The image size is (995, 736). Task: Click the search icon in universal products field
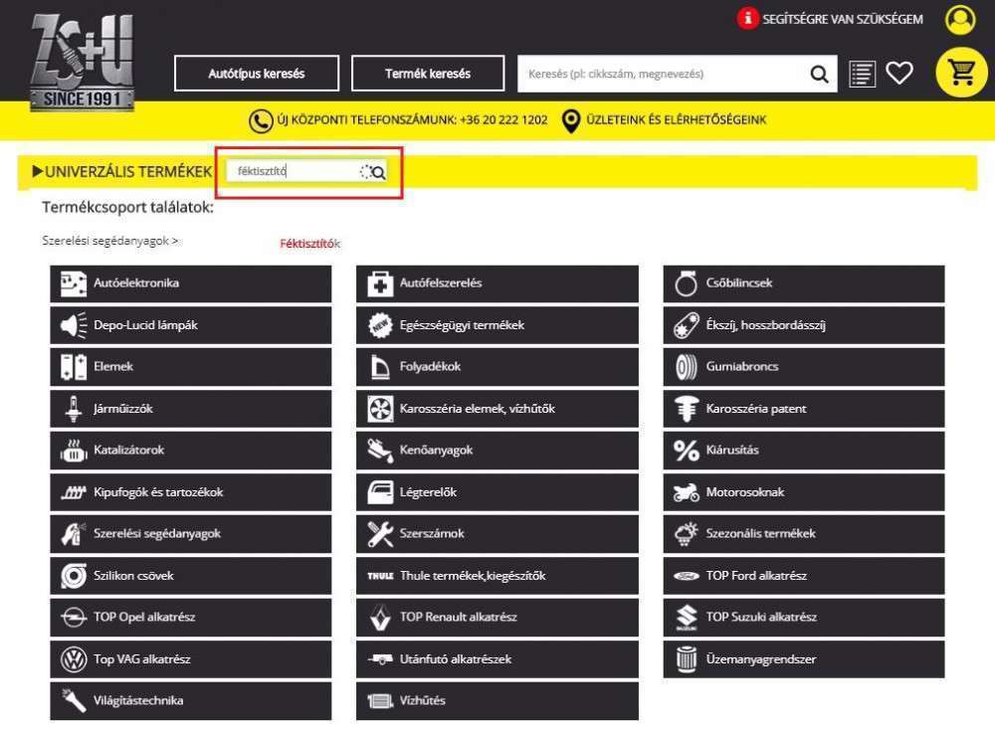(x=378, y=172)
